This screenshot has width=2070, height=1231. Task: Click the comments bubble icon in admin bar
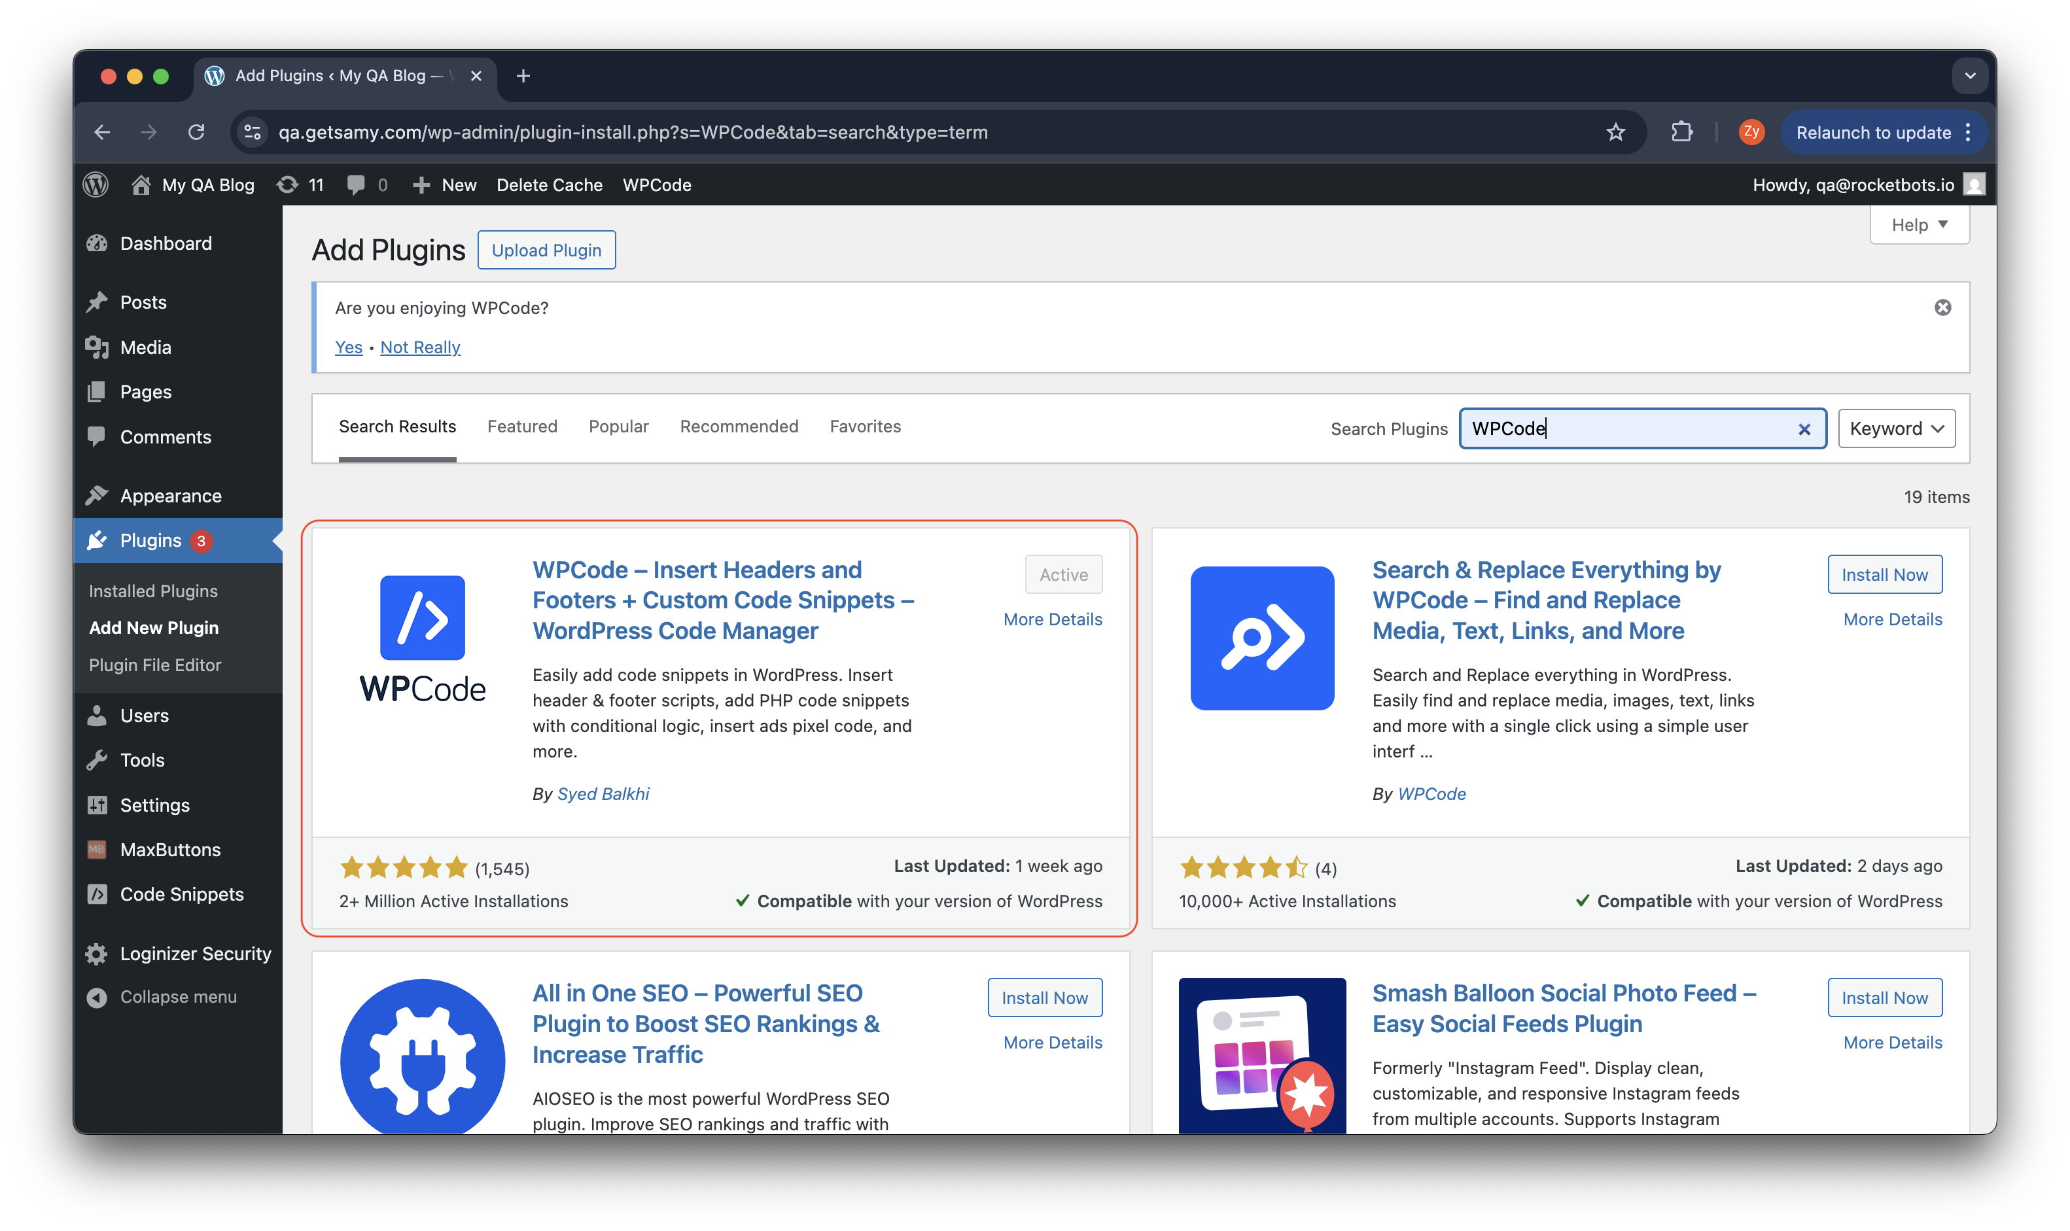356,184
